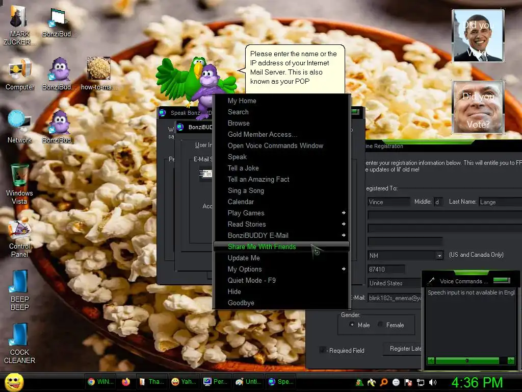Select Speak from the Bonzi menu
The image size is (522, 392).
tap(281, 157)
